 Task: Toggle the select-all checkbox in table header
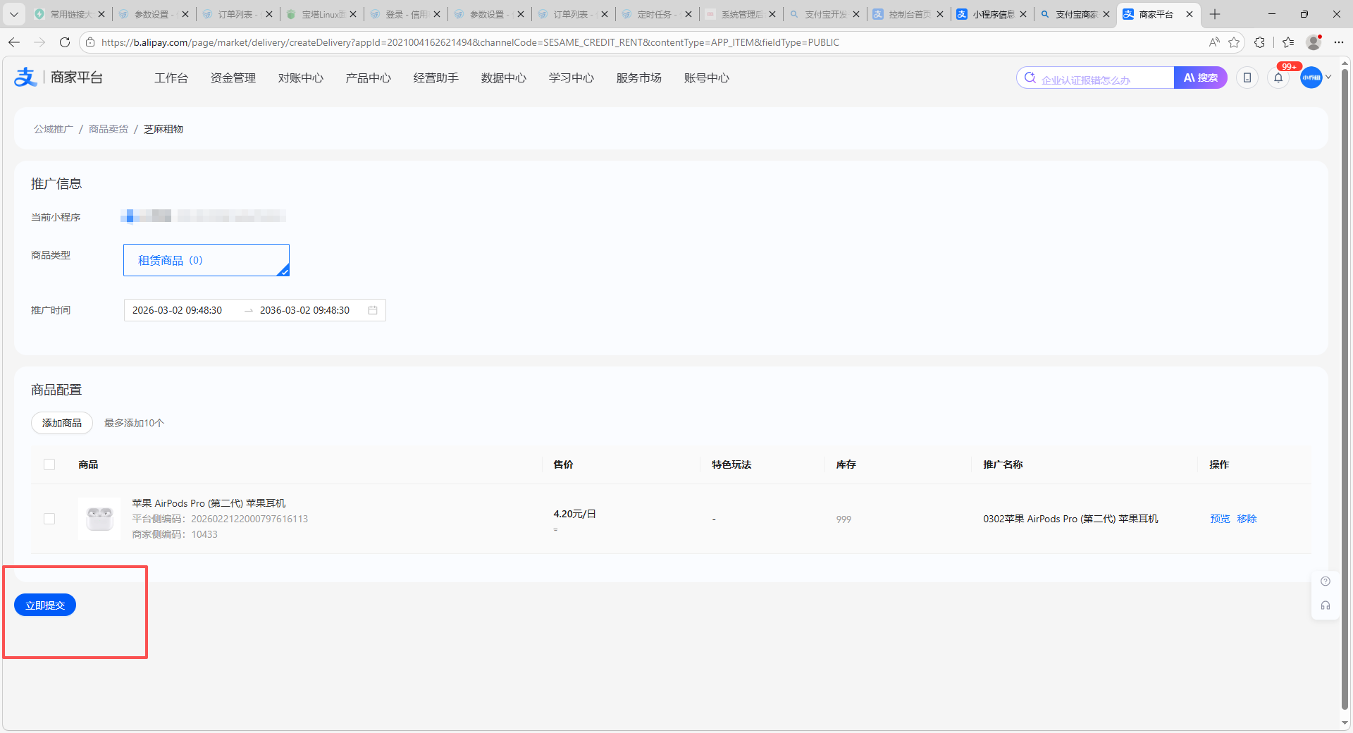pos(49,464)
